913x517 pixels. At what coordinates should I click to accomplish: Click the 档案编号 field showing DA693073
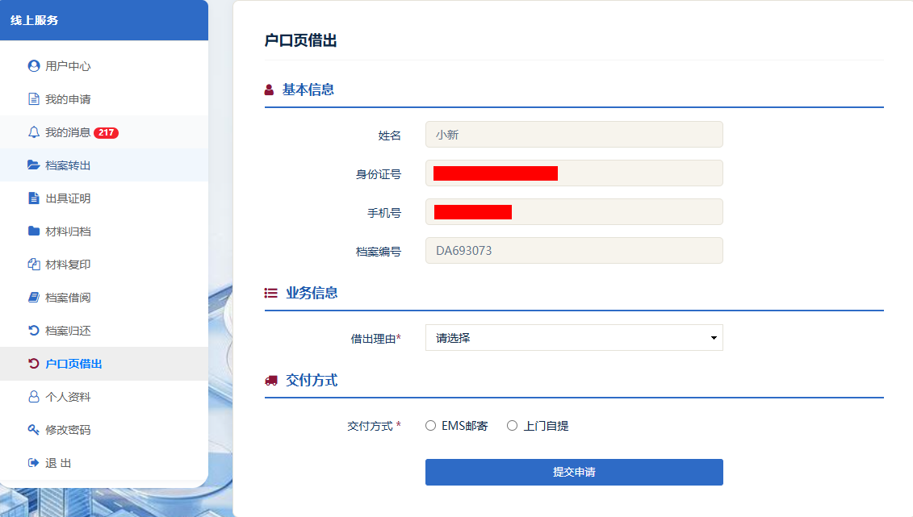coord(574,251)
